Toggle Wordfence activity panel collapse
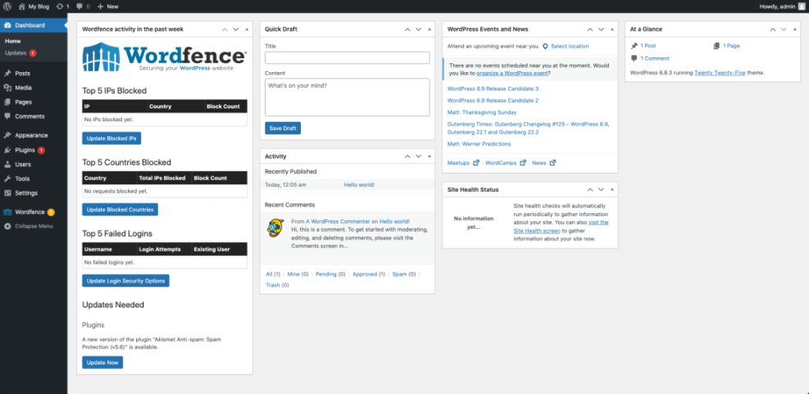809x394 pixels. pos(247,29)
